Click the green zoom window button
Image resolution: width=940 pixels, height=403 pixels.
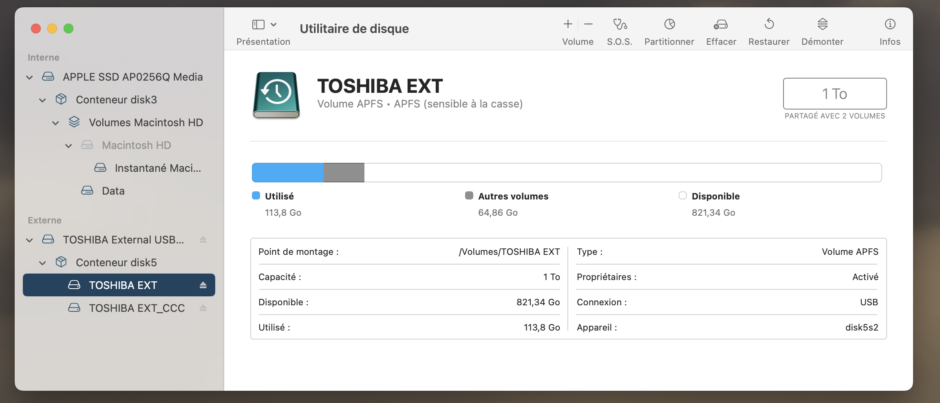[x=68, y=28]
